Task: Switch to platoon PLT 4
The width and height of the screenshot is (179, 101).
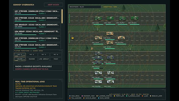Action: point(56,55)
